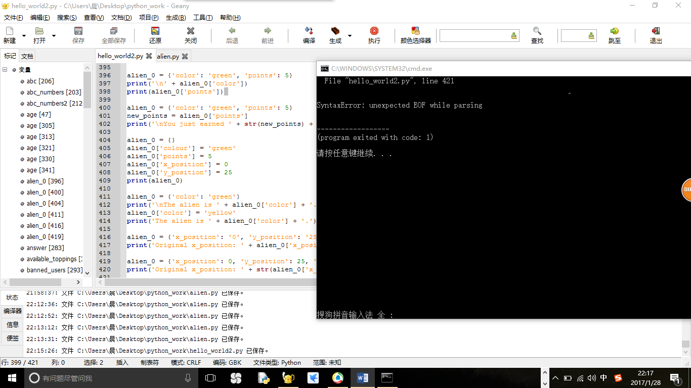The height and width of the screenshot is (388, 691).
Task: Open the 生成 dropdown arrow
Action: tap(350, 36)
